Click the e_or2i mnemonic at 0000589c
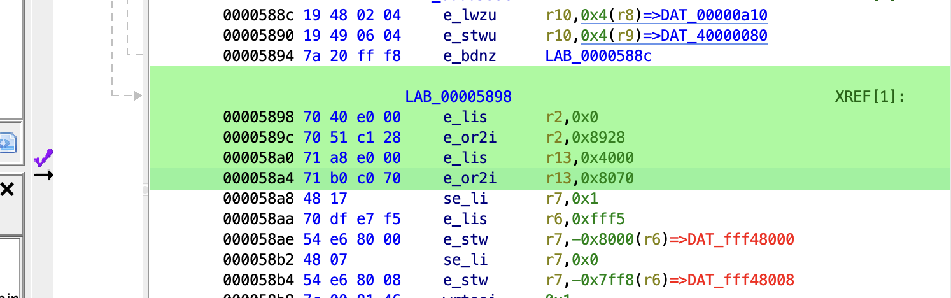The image size is (951, 298). pos(469,138)
